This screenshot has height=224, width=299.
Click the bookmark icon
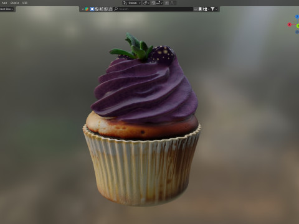[200, 9]
